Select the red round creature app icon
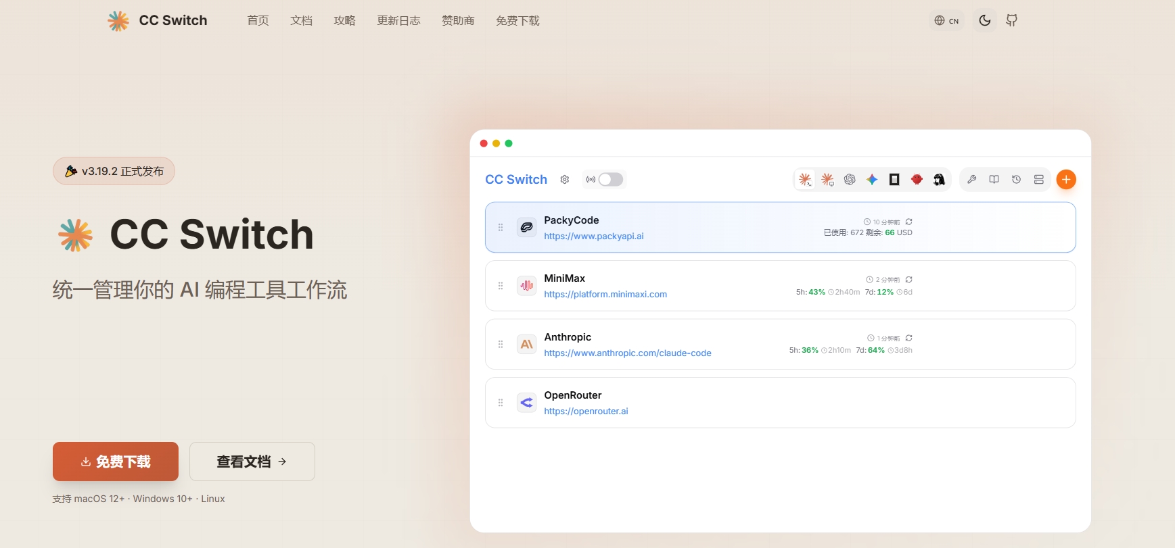This screenshot has height=548, width=1175. tap(917, 180)
